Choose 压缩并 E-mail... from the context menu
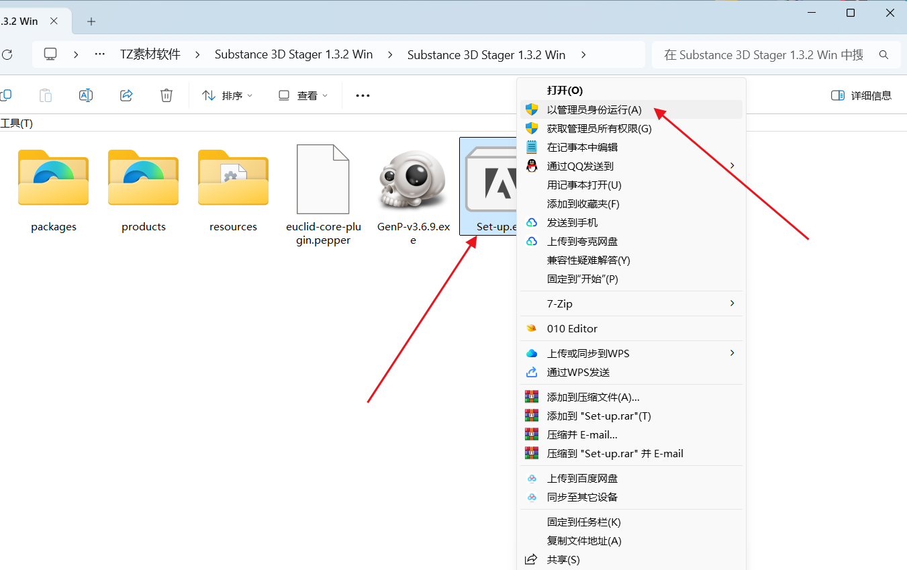Image resolution: width=907 pixels, height=570 pixels. (631, 434)
